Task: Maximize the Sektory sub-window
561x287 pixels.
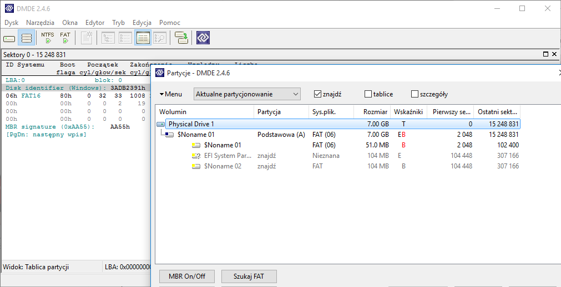Action: tap(545, 54)
